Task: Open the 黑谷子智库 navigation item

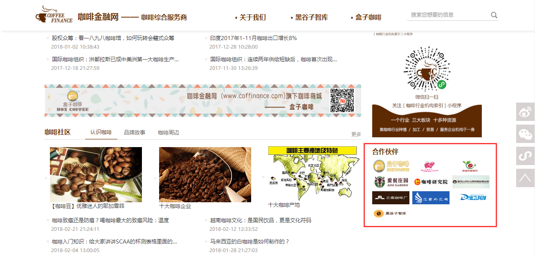Action: pyautogui.click(x=309, y=17)
